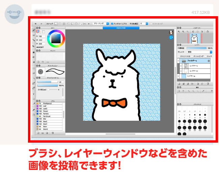This screenshot has height=172, width=219.
Task: Click the eyedropper icon in reference panel
Action: coord(203,91)
